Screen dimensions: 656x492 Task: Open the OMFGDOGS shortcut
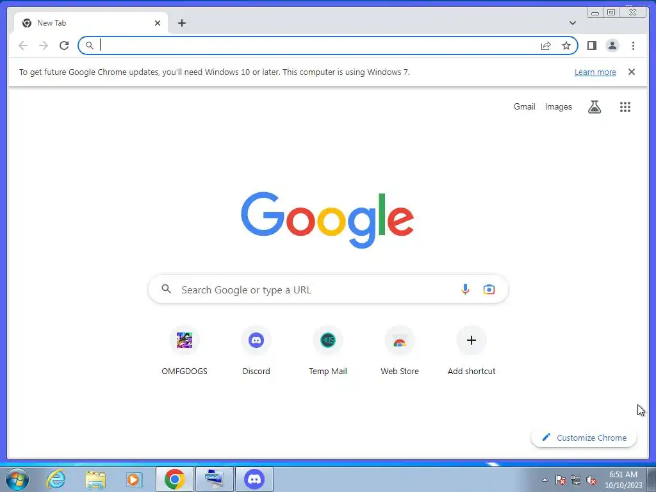(x=184, y=351)
